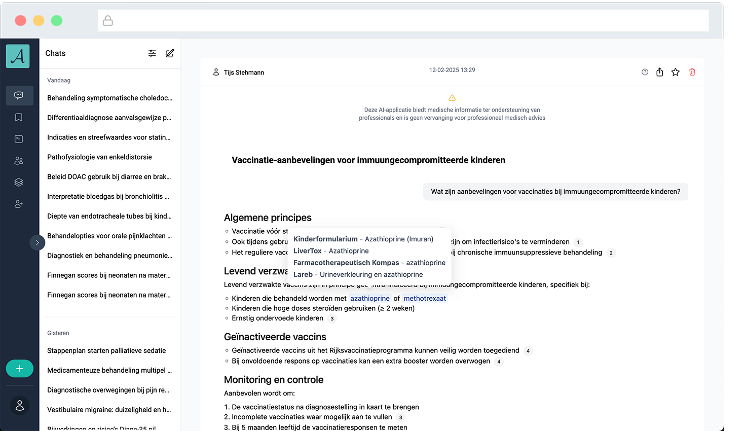Image resolution: width=745 pixels, height=431 pixels.
Task: Open the users group icon in sidebar
Action: [x=19, y=161]
